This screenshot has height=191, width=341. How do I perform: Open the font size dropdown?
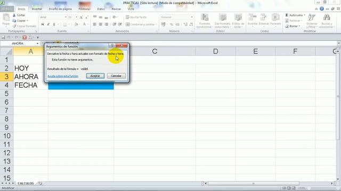point(76,17)
